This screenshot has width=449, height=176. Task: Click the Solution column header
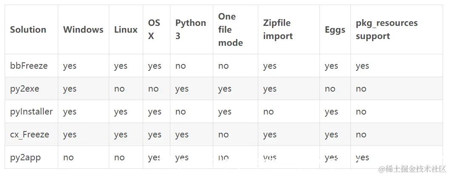pyautogui.click(x=28, y=30)
